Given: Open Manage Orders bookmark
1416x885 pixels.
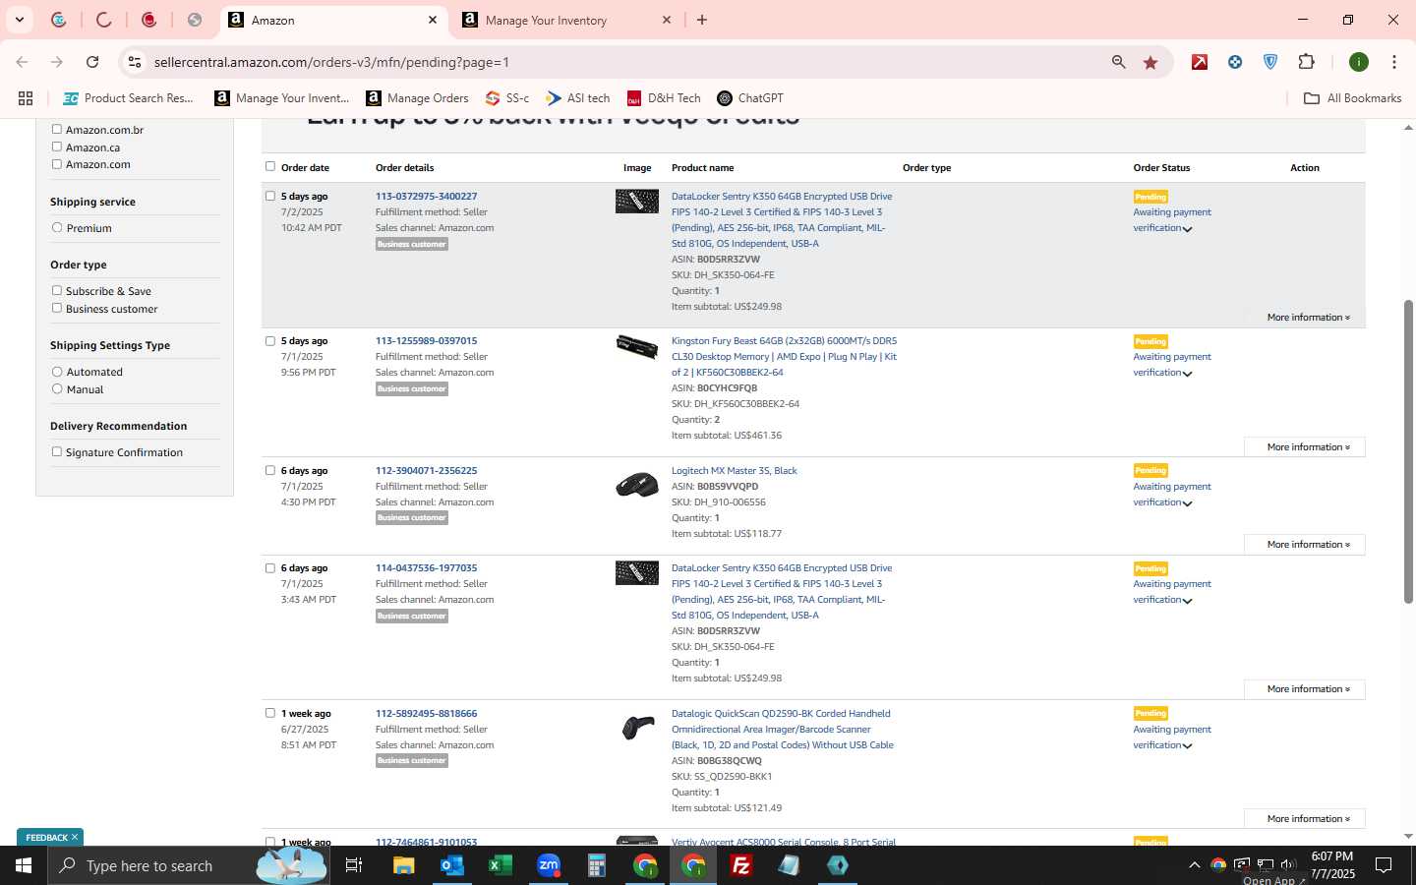Looking at the screenshot, I should pos(417,98).
